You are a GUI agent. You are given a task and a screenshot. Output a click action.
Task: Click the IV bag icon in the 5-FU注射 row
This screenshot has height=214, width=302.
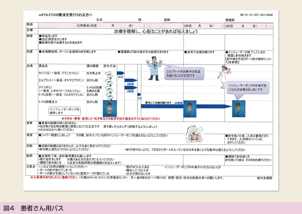(x=109, y=96)
